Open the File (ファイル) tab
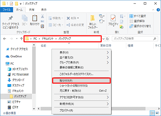Image resolution: width=161 pixels, height=116 pixels. pyautogui.click(x=6, y=10)
